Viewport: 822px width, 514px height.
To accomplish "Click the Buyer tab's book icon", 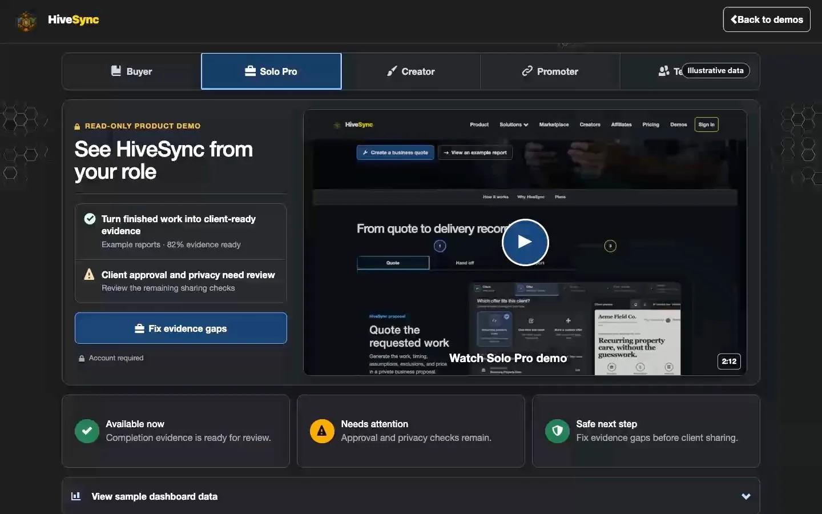I will pos(116,71).
